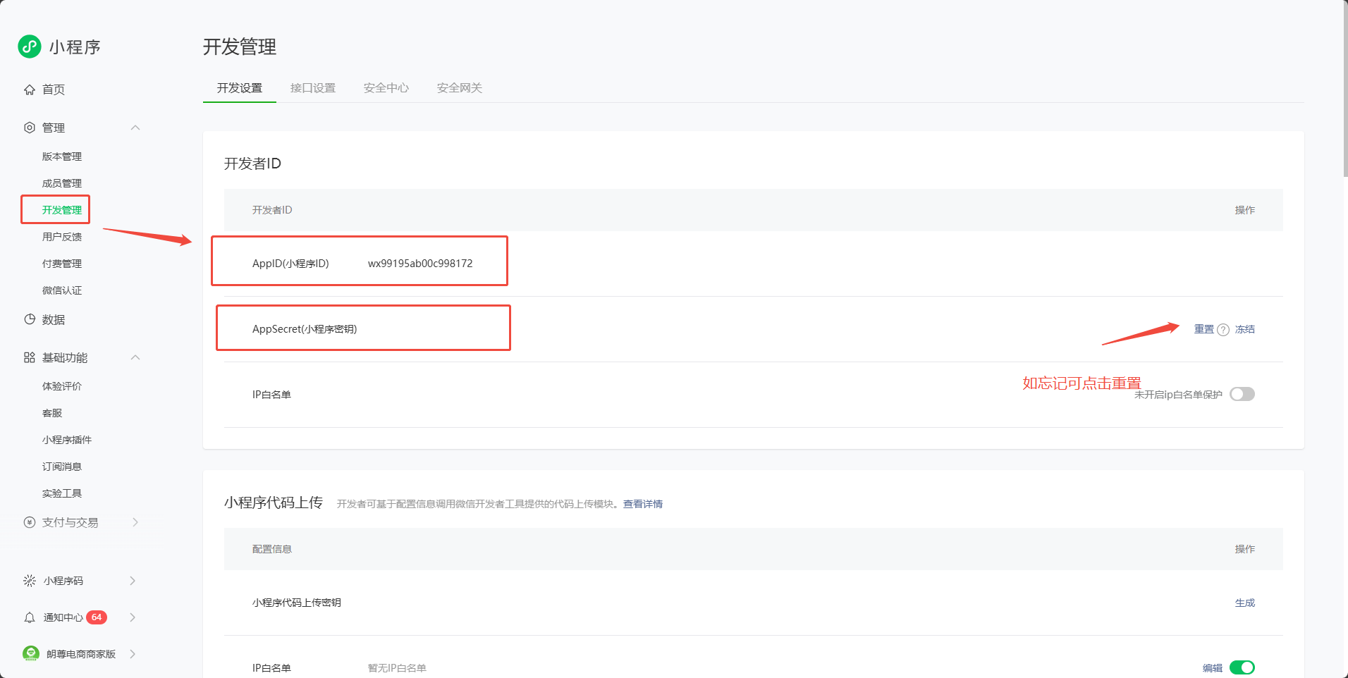
Task: Click the yen icon beside 支付与交易
Action: coord(30,522)
